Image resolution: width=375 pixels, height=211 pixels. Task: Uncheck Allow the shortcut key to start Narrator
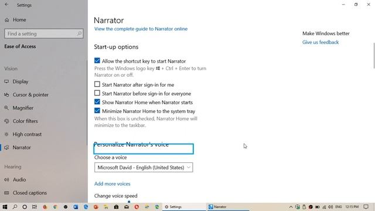point(97,60)
